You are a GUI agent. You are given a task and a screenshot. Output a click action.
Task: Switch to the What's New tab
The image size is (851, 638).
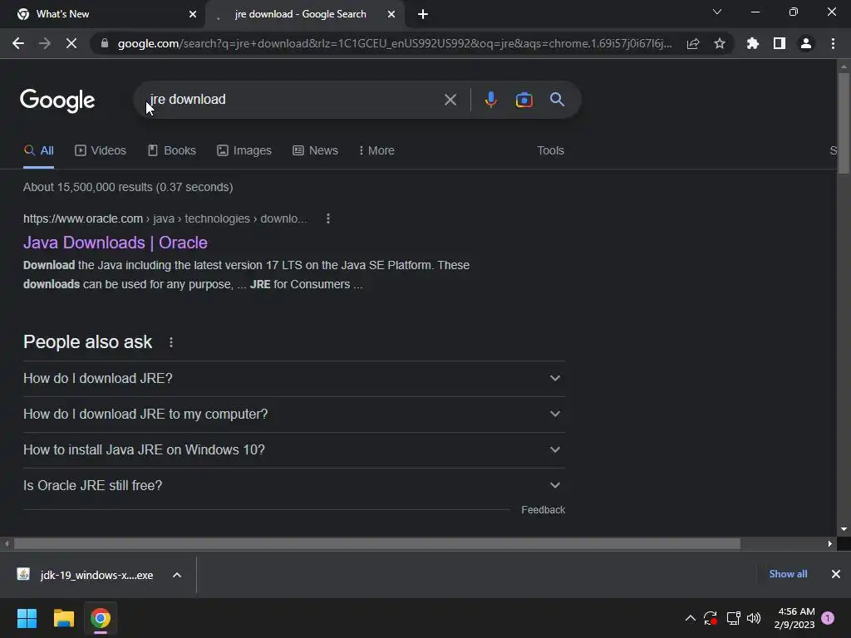(x=102, y=14)
